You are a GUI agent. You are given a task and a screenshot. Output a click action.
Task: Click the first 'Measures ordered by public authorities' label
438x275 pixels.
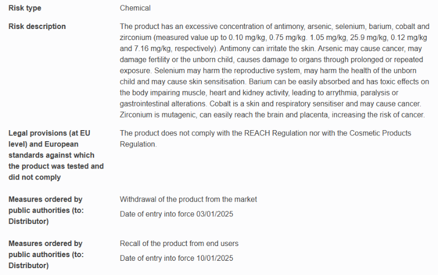46,210
